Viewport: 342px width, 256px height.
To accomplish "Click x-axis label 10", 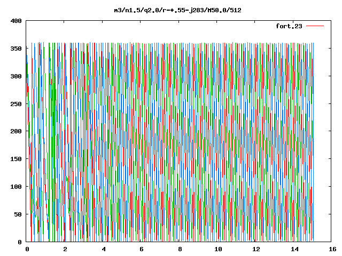I will point(218,249).
